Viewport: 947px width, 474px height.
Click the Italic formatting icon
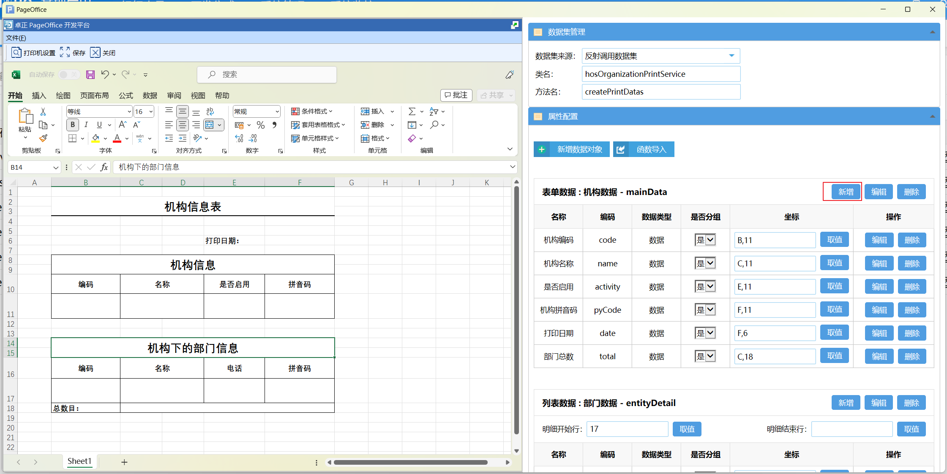86,125
